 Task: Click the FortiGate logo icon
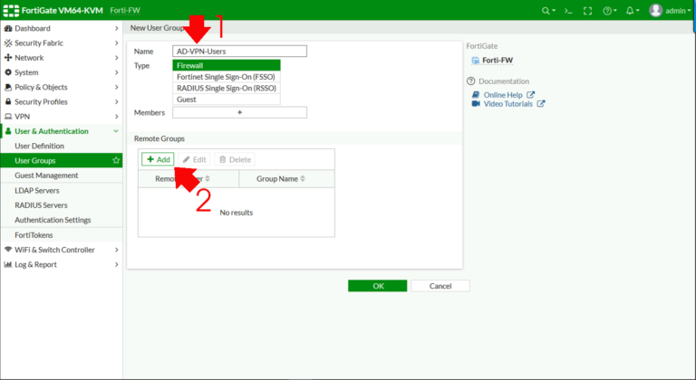point(11,10)
